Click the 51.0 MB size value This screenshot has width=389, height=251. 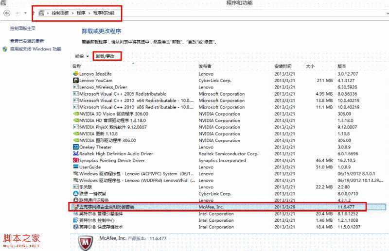(324, 167)
